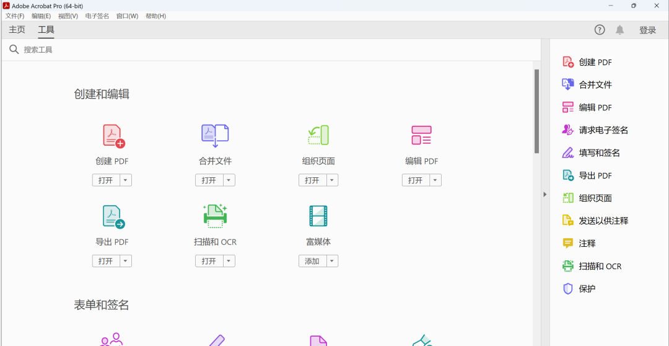Expand dropdown arrow next to 扫描和 OCR 打开
Viewport: 669px width, 346px height.
(229, 261)
